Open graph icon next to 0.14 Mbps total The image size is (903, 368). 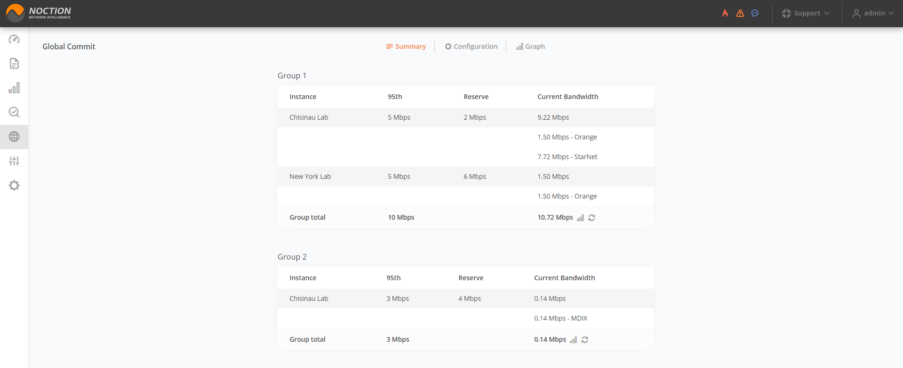(573, 340)
